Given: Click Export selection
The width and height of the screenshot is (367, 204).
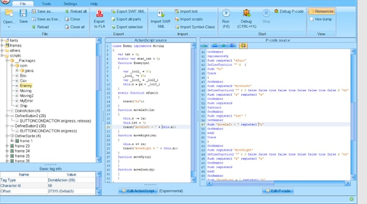Looking at the screenshot, I should pos(127,27).
